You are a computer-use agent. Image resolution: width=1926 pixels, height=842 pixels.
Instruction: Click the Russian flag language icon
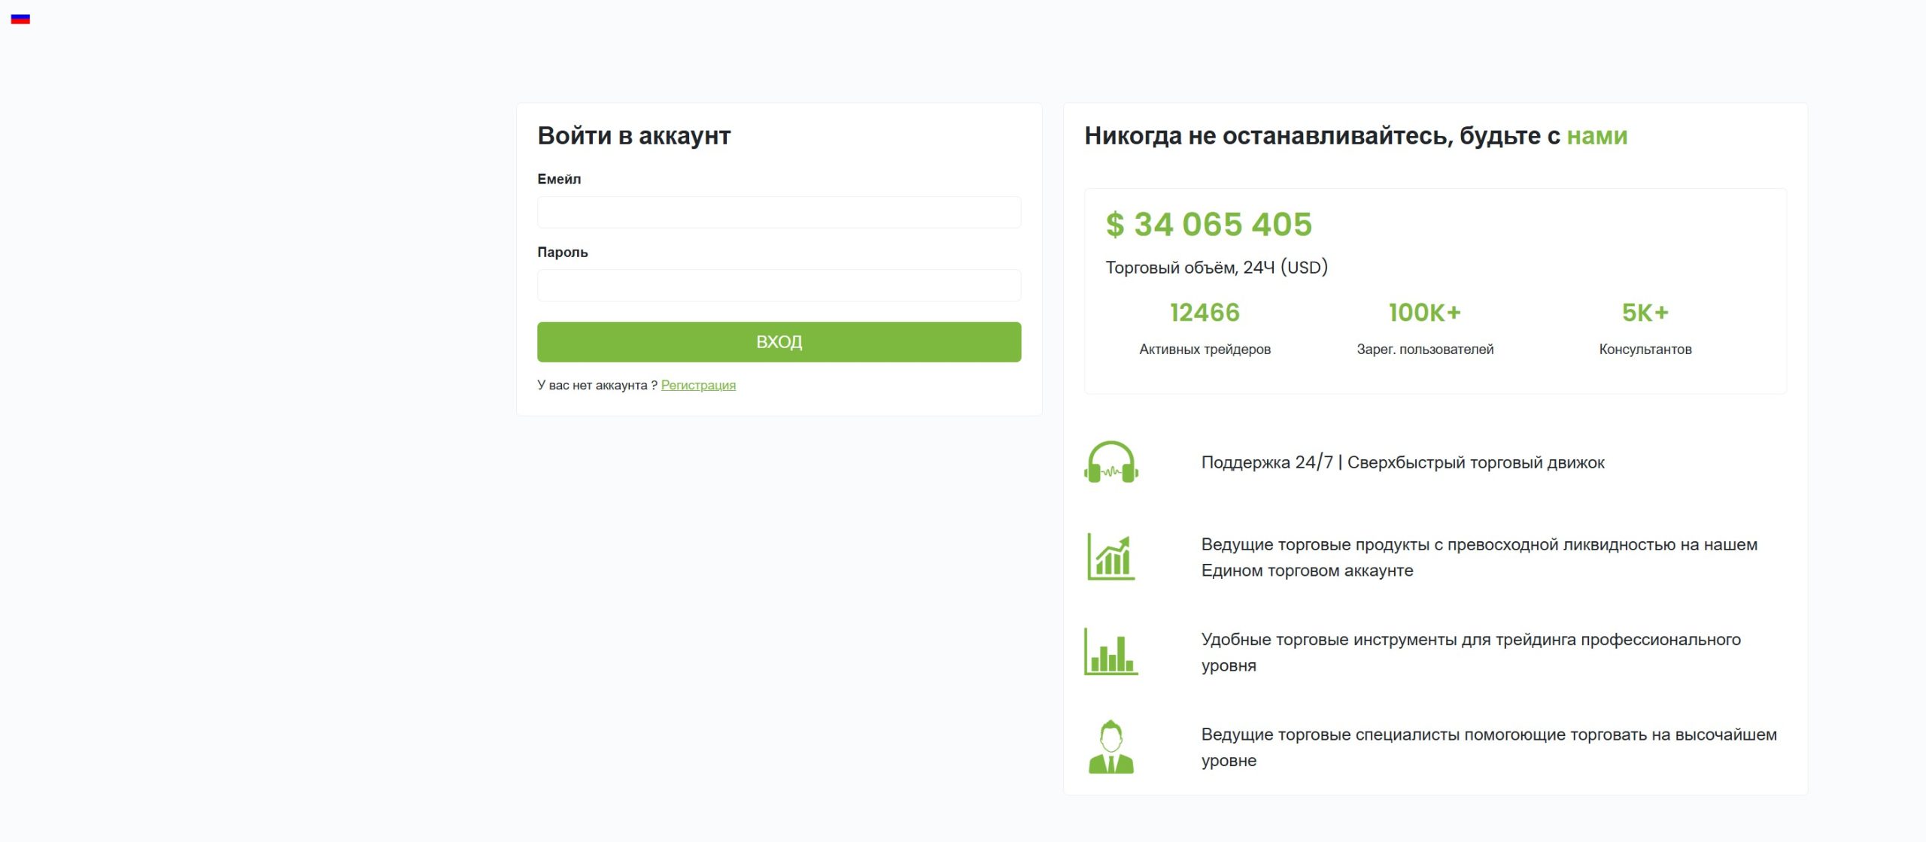click(20, 19)
